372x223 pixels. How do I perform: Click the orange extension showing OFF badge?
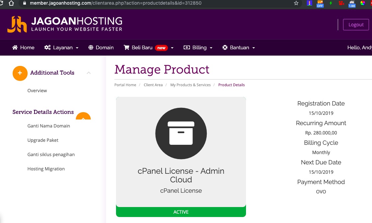pyautogui.click(x=320, y=4)
